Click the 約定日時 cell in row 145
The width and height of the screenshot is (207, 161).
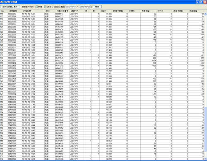(x=33, y=89)
